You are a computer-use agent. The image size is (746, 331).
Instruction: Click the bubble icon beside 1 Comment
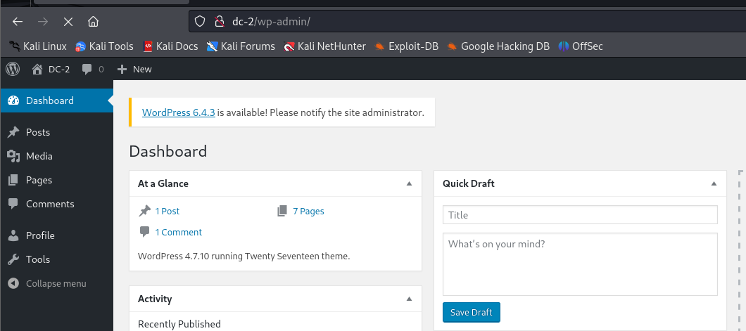145,232
